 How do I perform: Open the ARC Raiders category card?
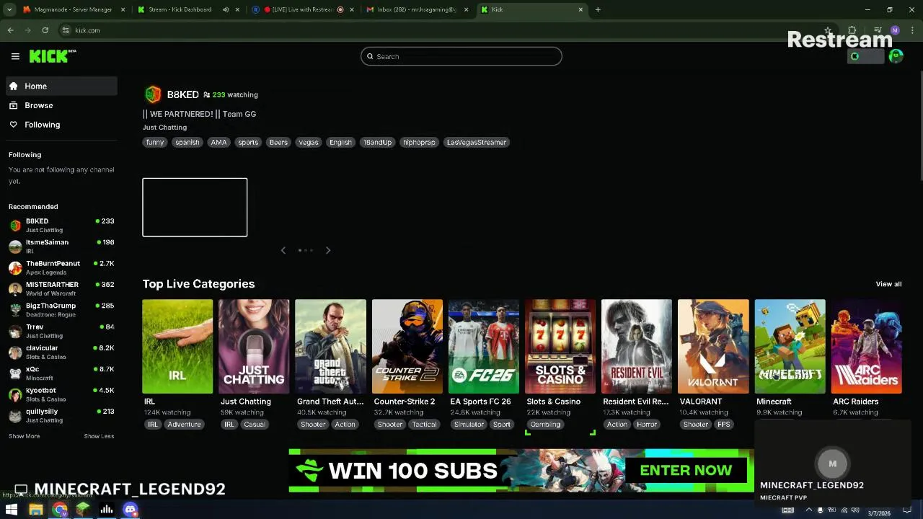click(866, 347)
